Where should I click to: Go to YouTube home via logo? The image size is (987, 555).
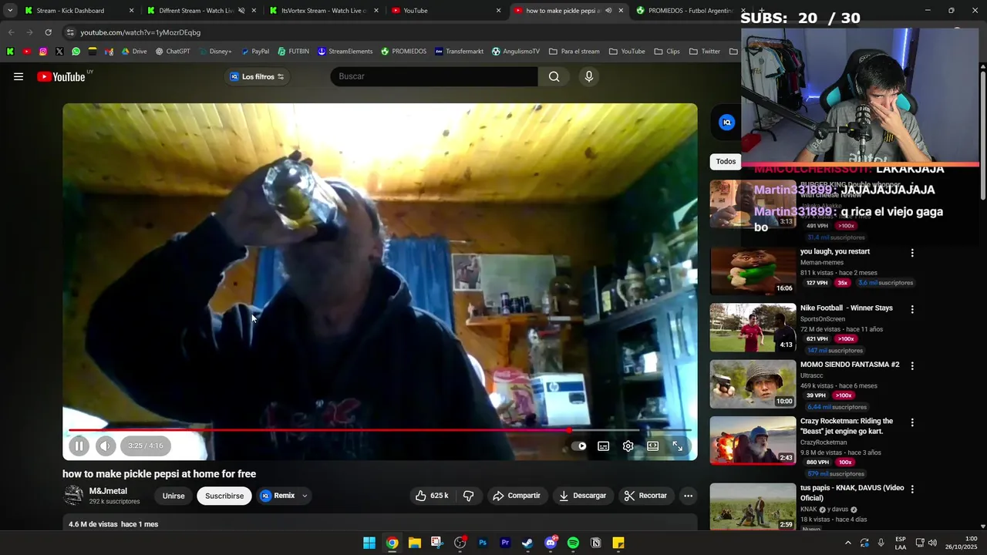pyautogui.click(x=61, y=76)
